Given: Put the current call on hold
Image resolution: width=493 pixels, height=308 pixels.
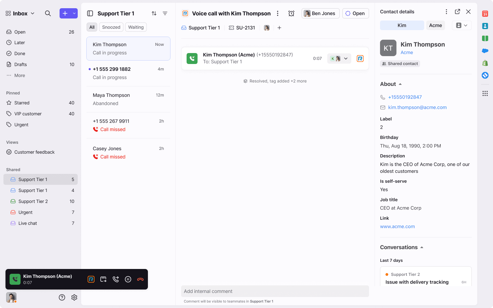Looking at the screenshot, I should (128, 279).
